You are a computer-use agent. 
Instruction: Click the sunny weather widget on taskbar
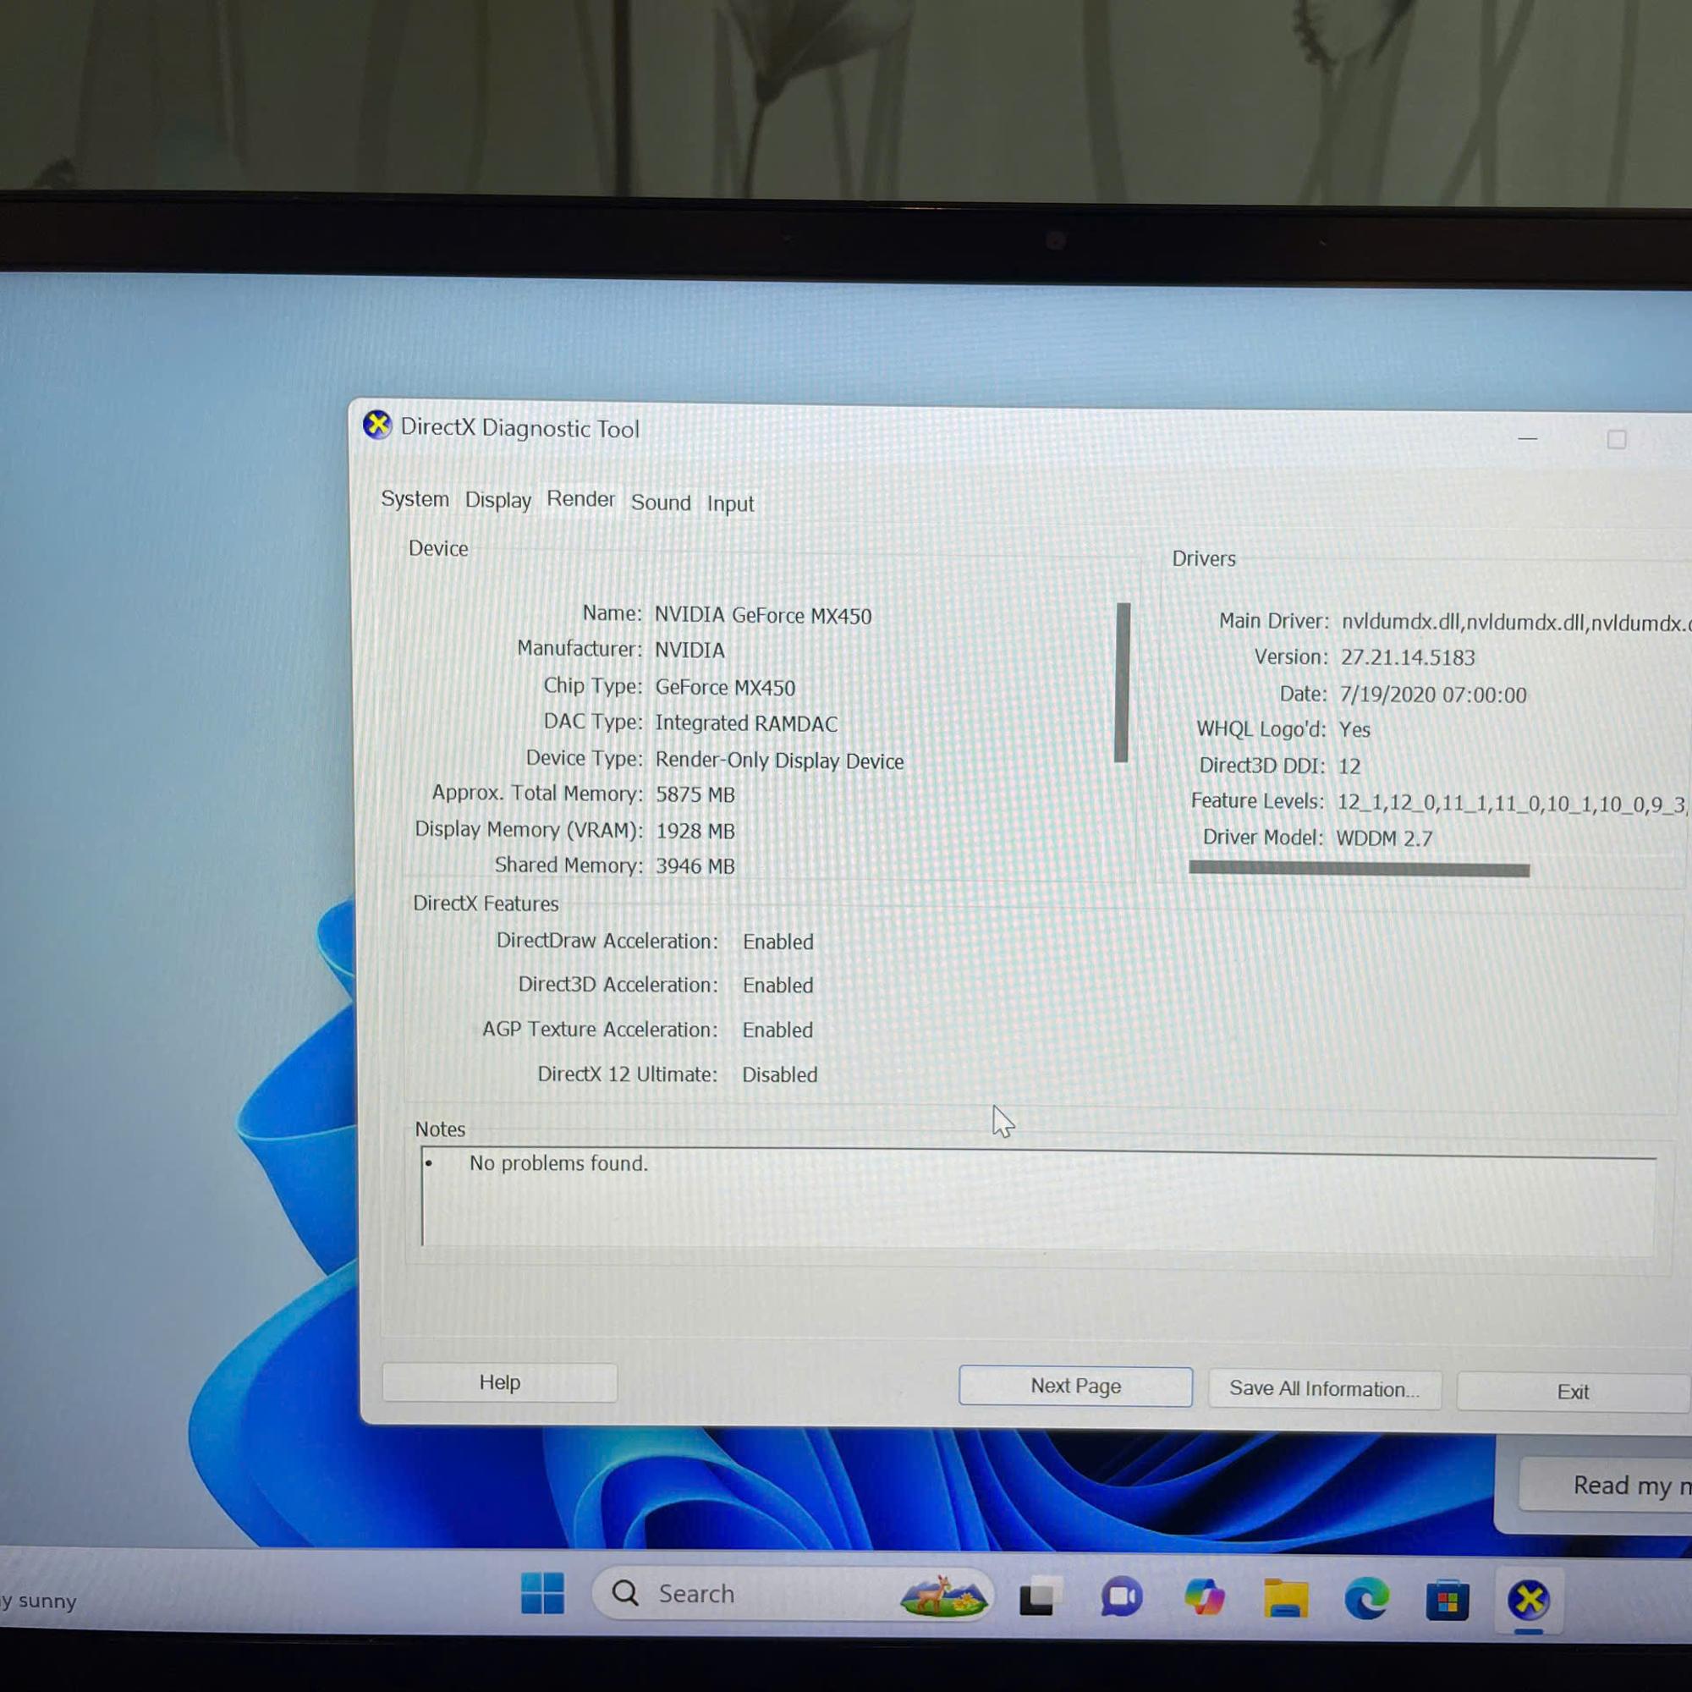39,1601
